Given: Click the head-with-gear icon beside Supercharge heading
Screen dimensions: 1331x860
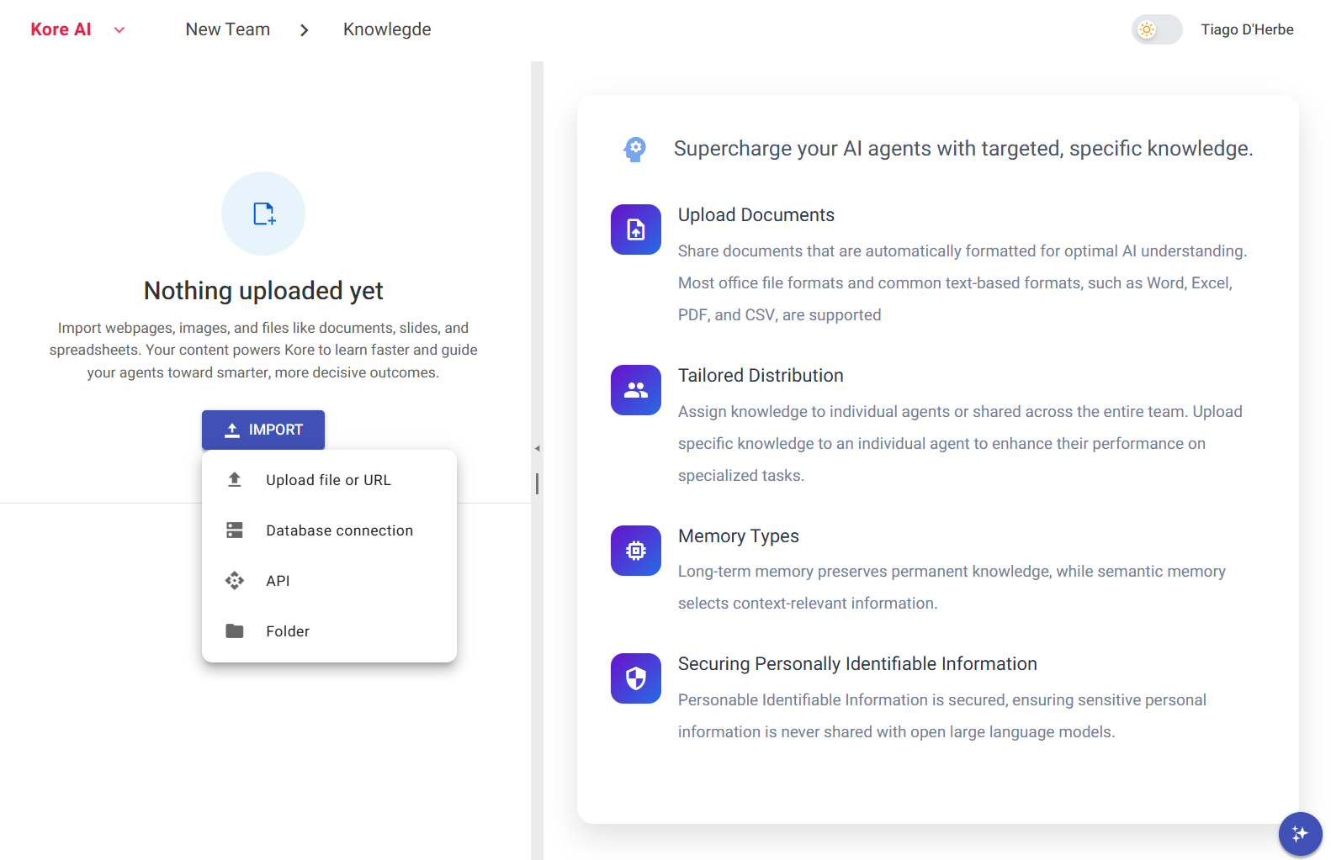Looking at the screenshot, I should (635, 150).
